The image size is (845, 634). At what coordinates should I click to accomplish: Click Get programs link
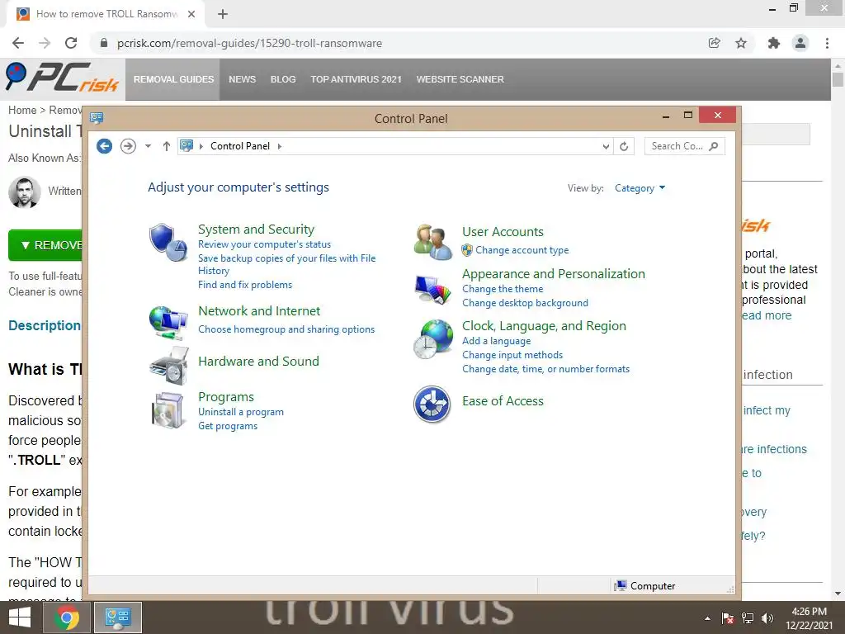(x=228, y=426)
